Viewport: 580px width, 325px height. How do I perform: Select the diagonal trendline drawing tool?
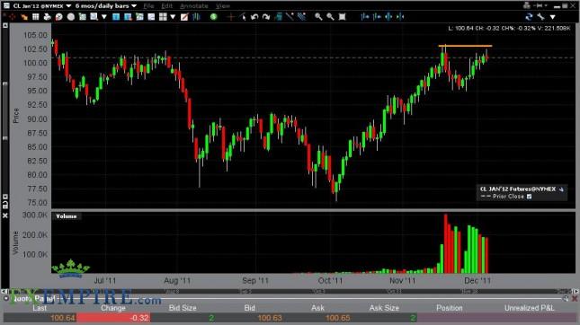pyautogui.click(x=290, y=17)
